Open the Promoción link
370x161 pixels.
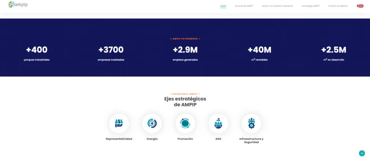click(x=185, y=139)
